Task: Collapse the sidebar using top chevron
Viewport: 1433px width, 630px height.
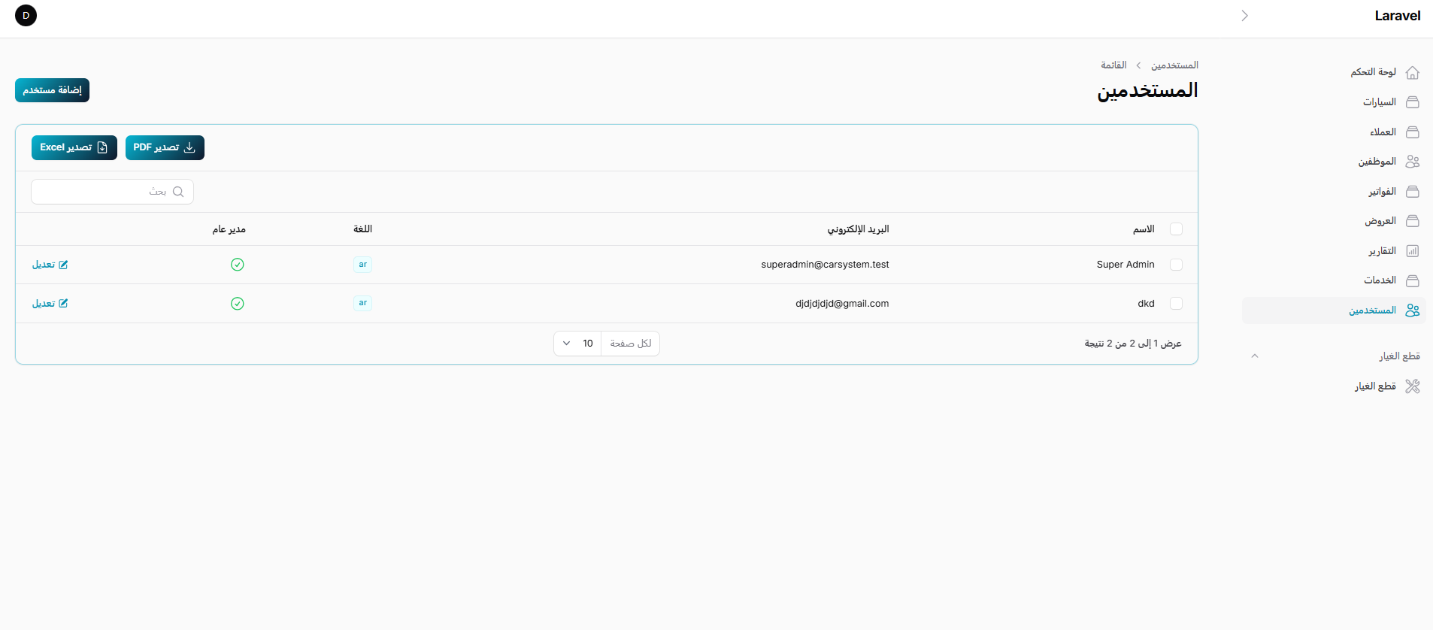Action: [1244, 16]
